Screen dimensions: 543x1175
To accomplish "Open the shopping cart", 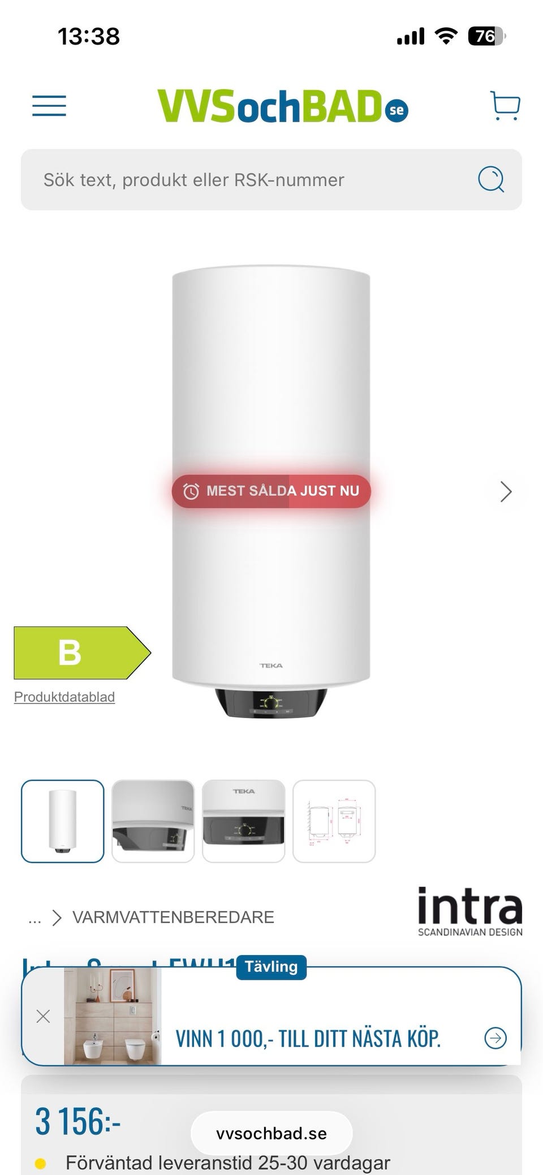I will pyautogui.click(x=505, y=106).
